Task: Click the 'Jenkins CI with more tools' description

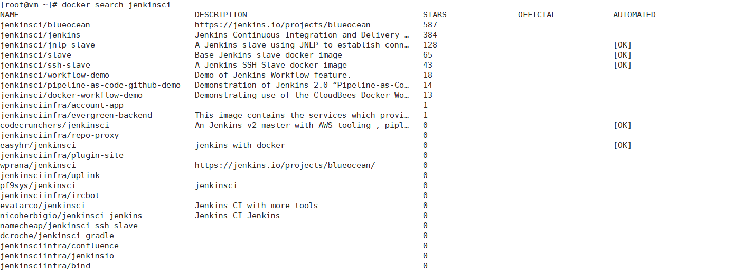Action: click(256, 206)
